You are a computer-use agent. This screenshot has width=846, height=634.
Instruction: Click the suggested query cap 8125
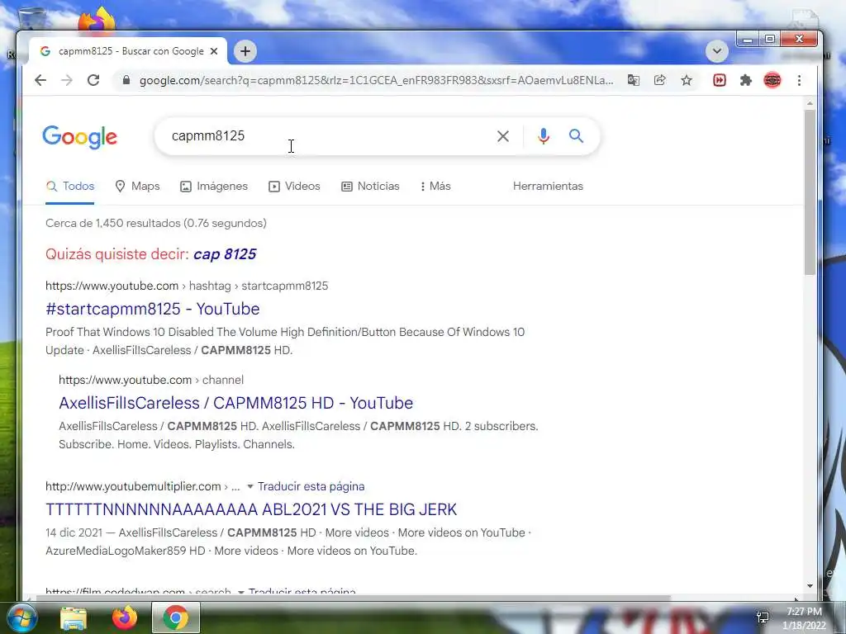[225, 254]
